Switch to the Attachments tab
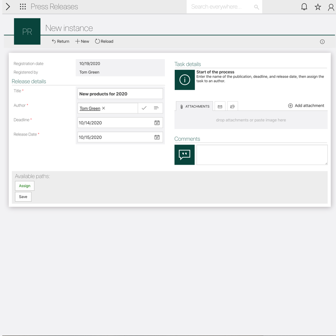 click(x=194, y=107)
